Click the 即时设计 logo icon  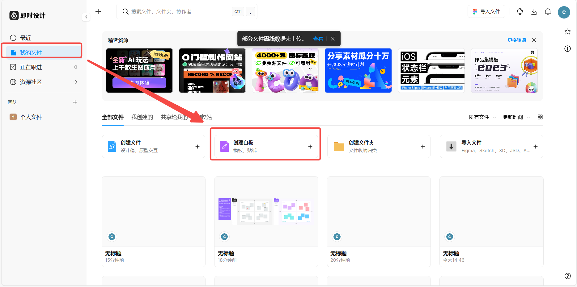[x=14, y=15]
